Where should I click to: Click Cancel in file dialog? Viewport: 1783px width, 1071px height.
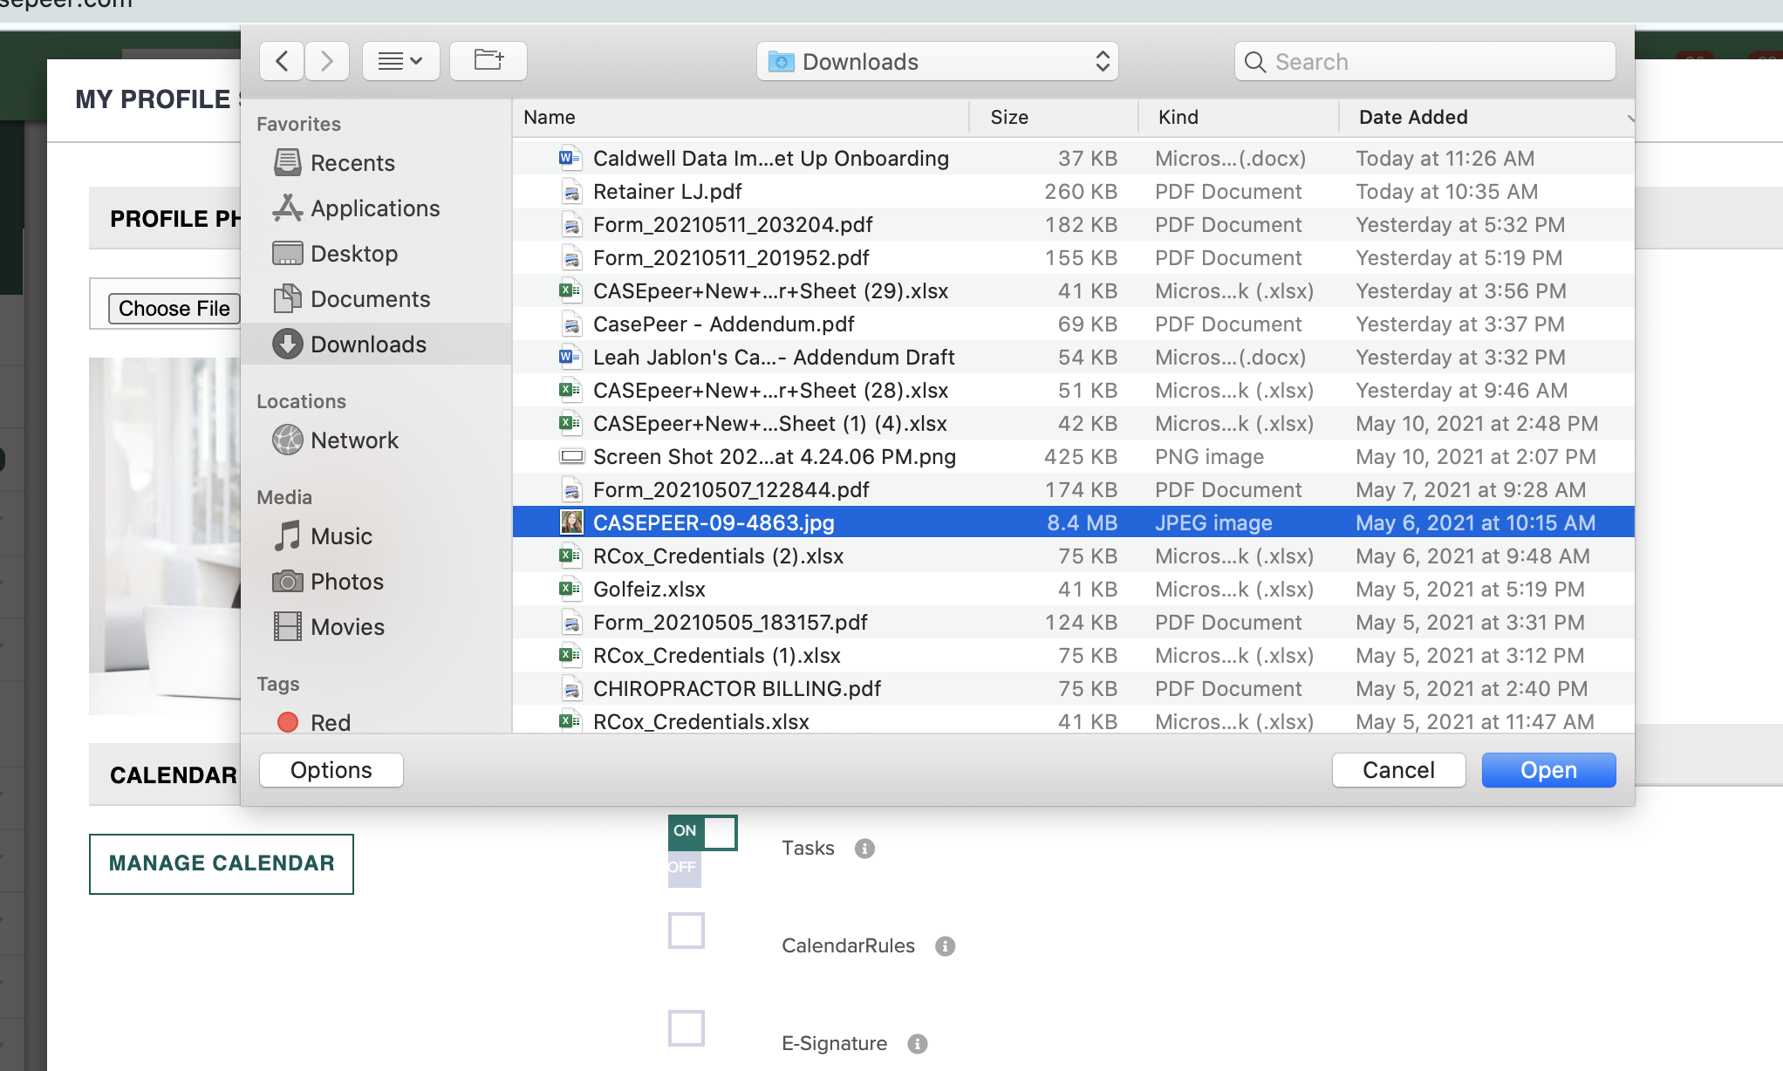coord(1398,770)
